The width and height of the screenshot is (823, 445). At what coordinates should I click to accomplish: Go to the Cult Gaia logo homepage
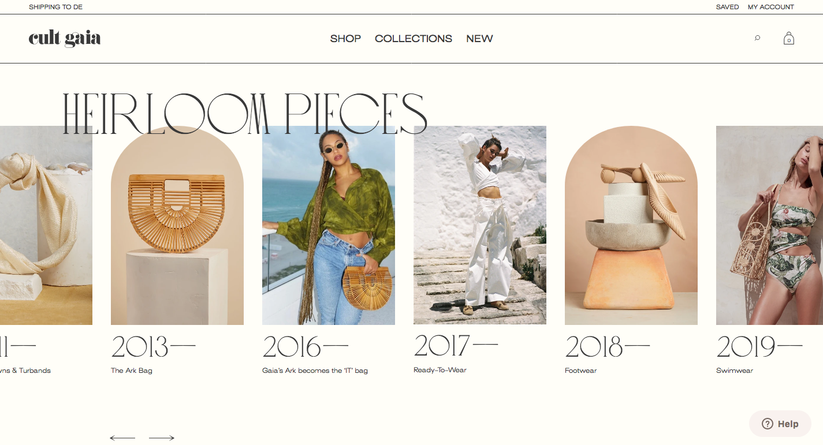pos(65,38)
